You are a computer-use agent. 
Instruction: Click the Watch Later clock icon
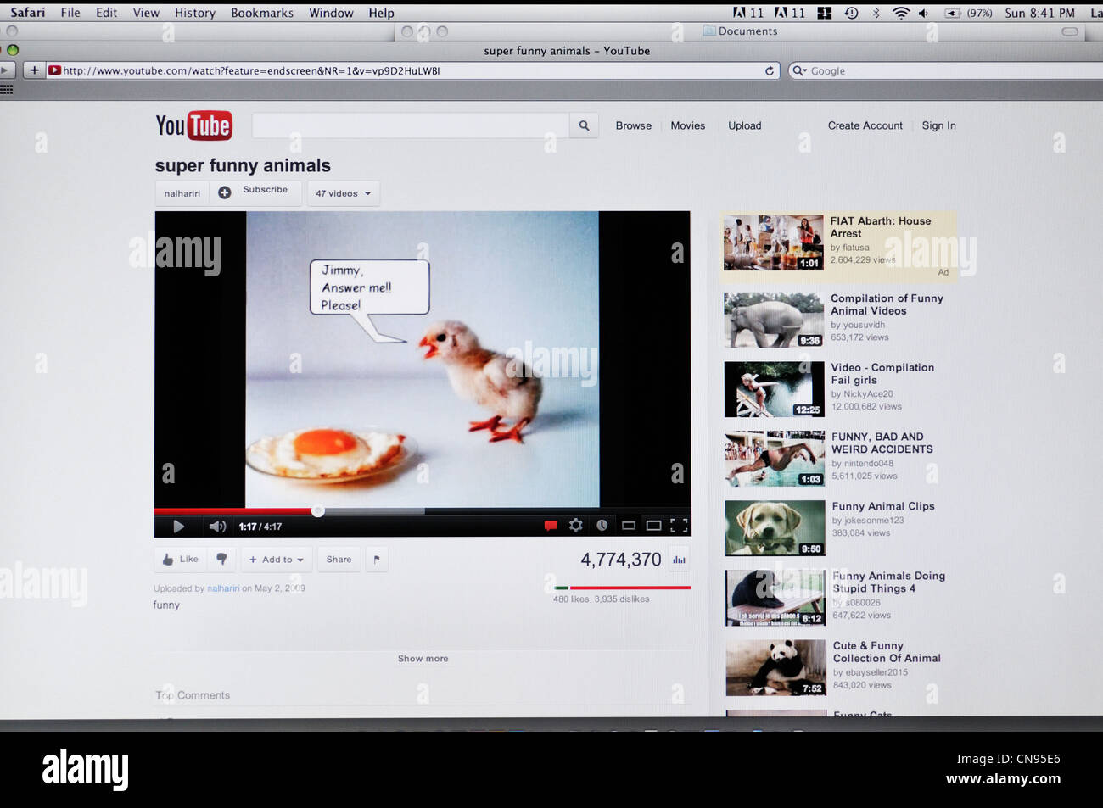coord(602,526)
